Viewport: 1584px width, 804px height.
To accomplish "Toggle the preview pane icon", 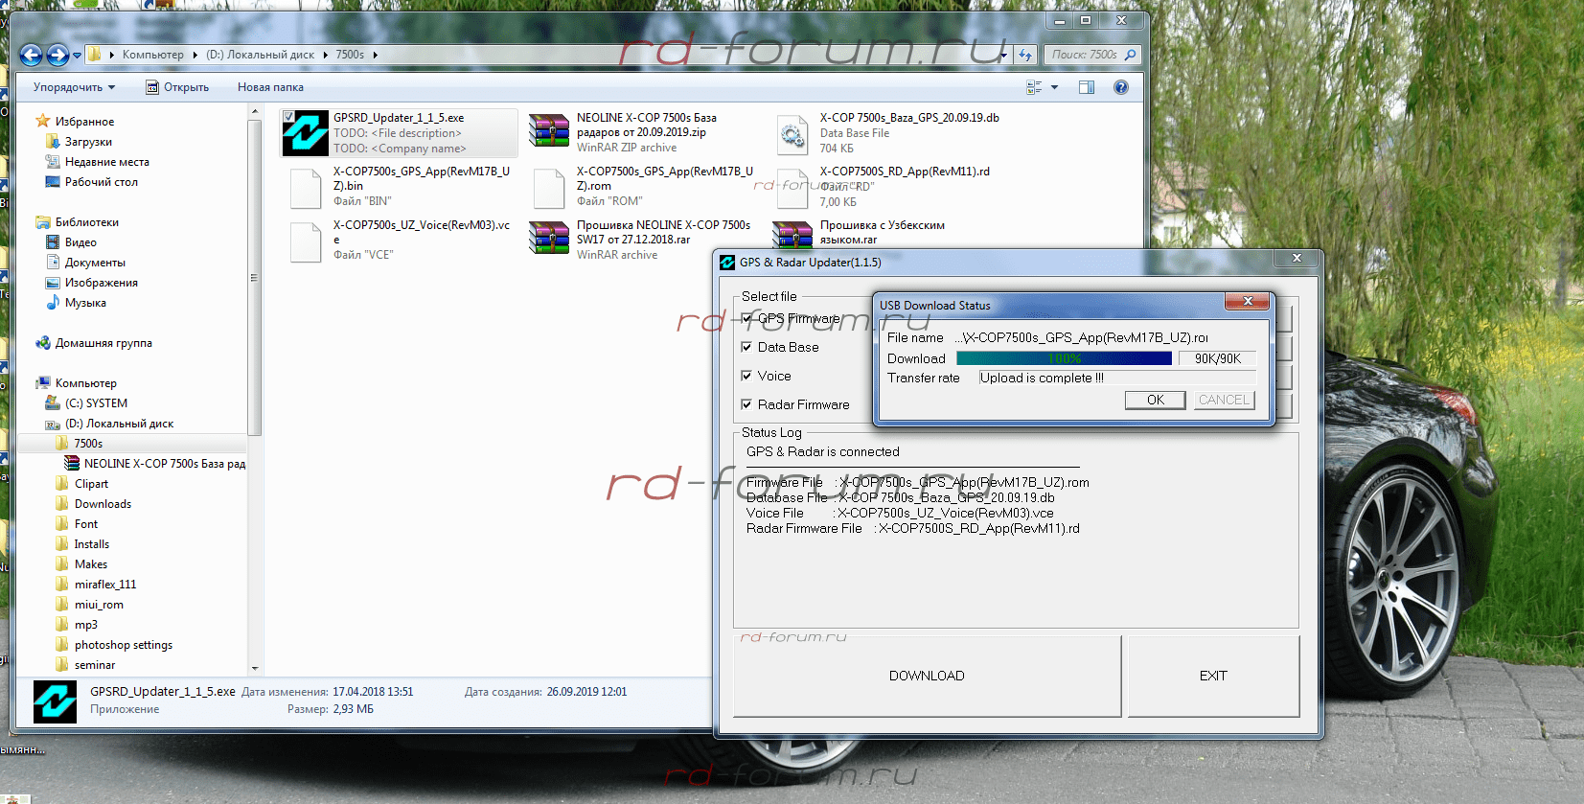I will coord(1086,87).
